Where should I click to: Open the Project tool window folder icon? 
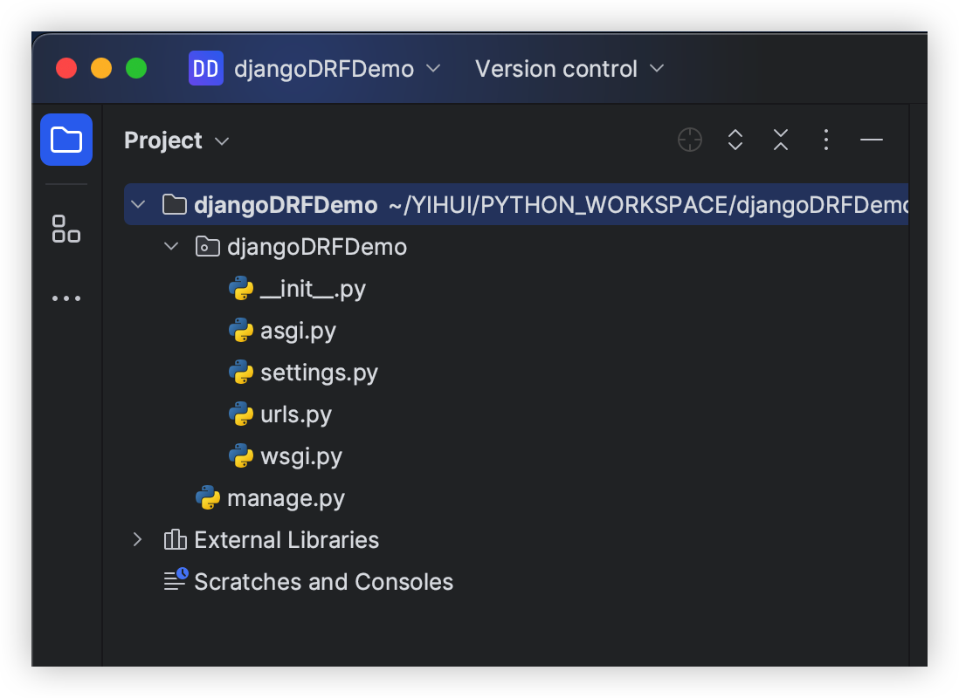66,140
